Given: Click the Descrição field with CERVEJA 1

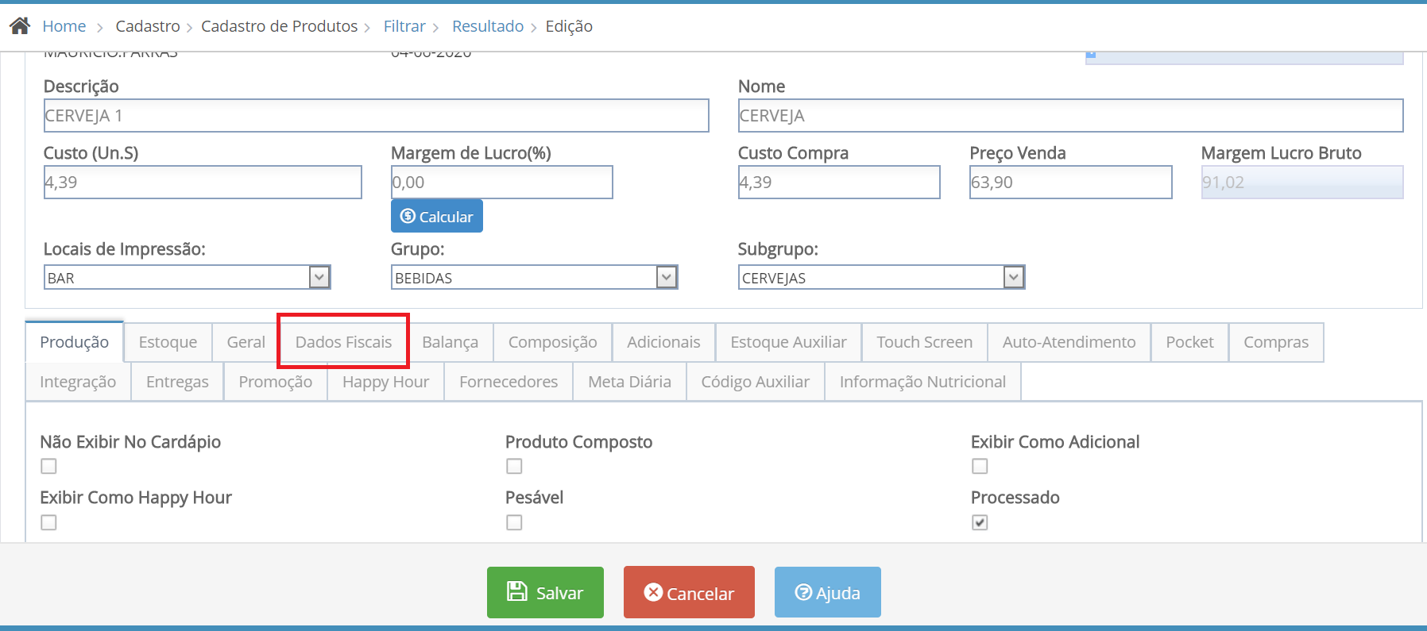Looking at the screenshot, I should pyautogui.click(x=376, y=116).
